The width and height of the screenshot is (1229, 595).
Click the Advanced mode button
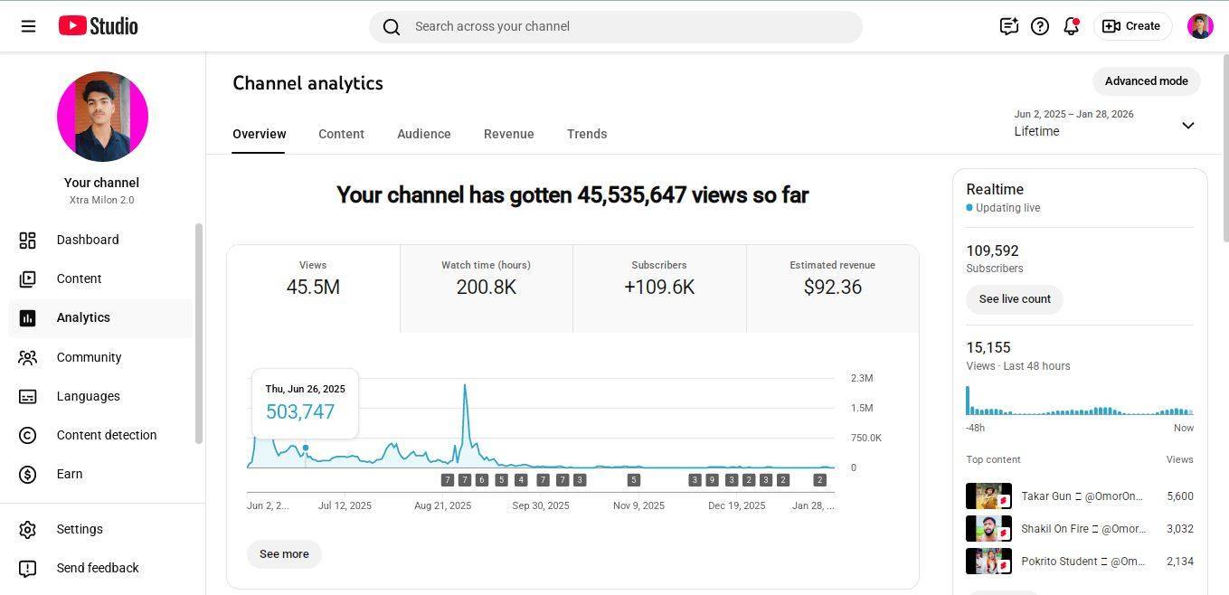pos(1146,81)
